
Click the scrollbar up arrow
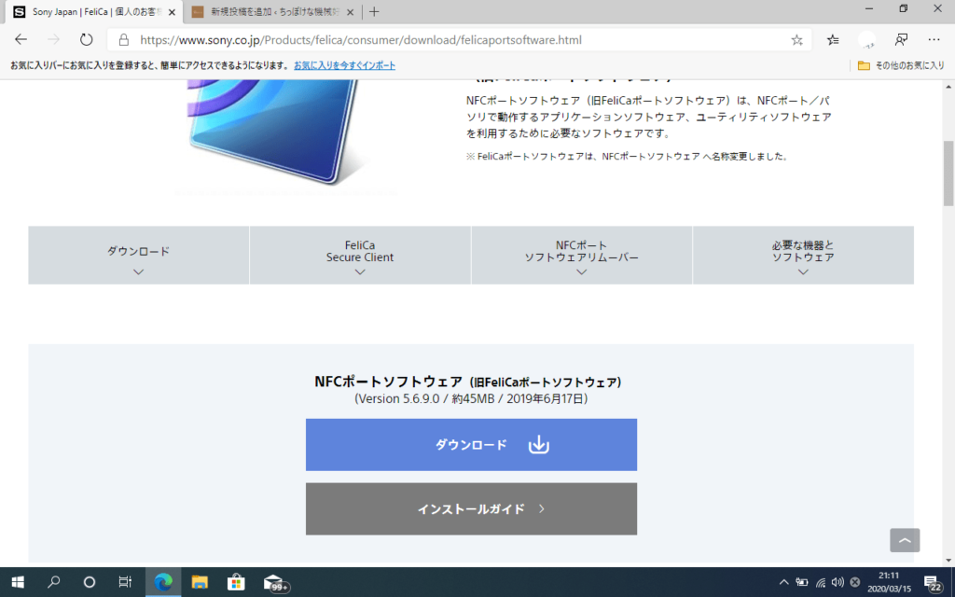tap(948, 86)
